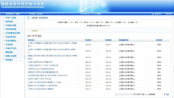This screenshot has height=98, width=174.
Task: Go to 复审申报 in the sidebar
Action: (9, 21)
